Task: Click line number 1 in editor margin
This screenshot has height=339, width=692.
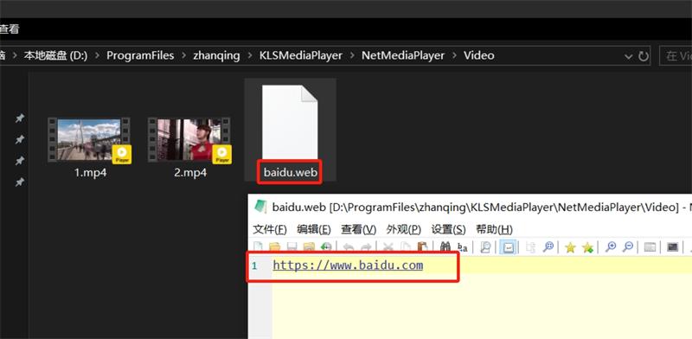Action: 254,265
